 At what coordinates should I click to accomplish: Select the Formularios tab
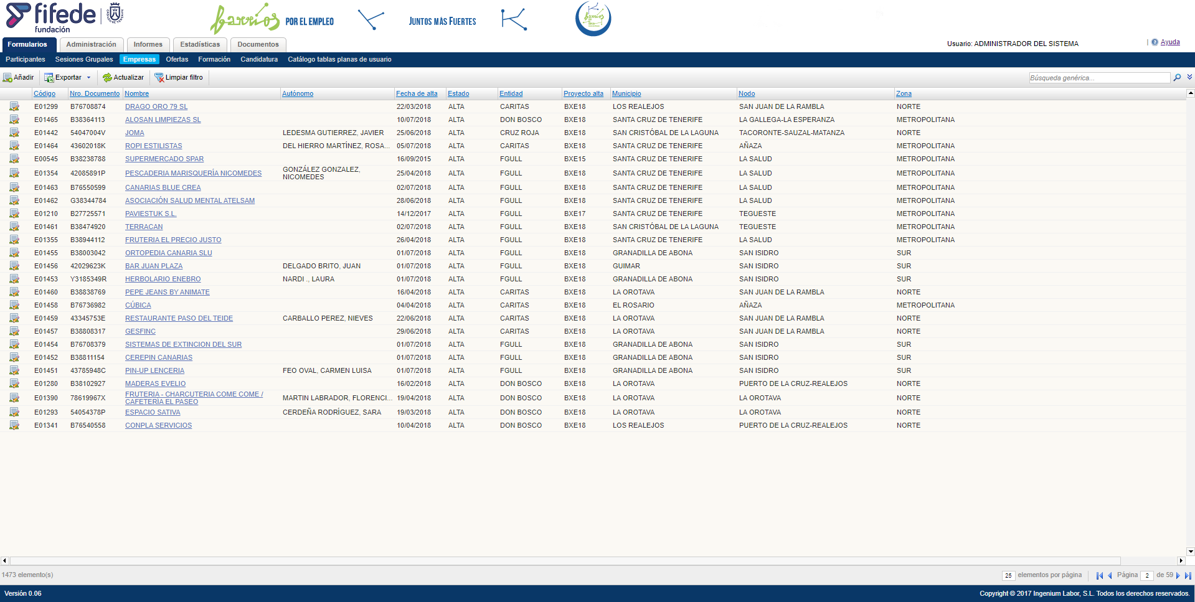(28, 45)
